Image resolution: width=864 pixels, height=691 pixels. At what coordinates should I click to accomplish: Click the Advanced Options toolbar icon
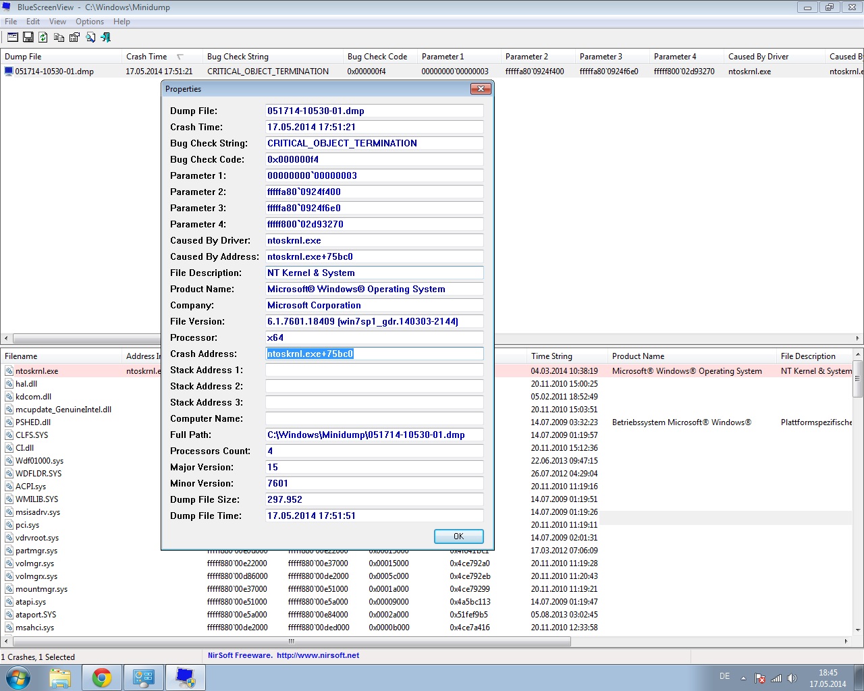pyautogui.click(x=12, y=37)
